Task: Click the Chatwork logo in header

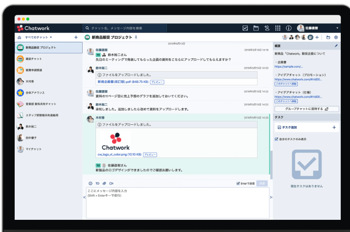Action: click(33, 28)
